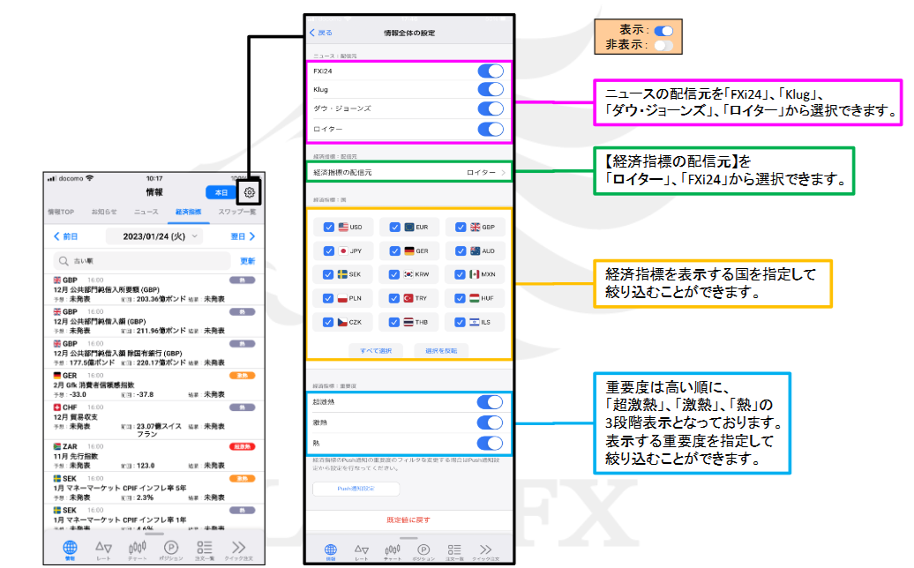
Task: Open settings gear icon on 情報 screen
Action: tap(250, 192)
